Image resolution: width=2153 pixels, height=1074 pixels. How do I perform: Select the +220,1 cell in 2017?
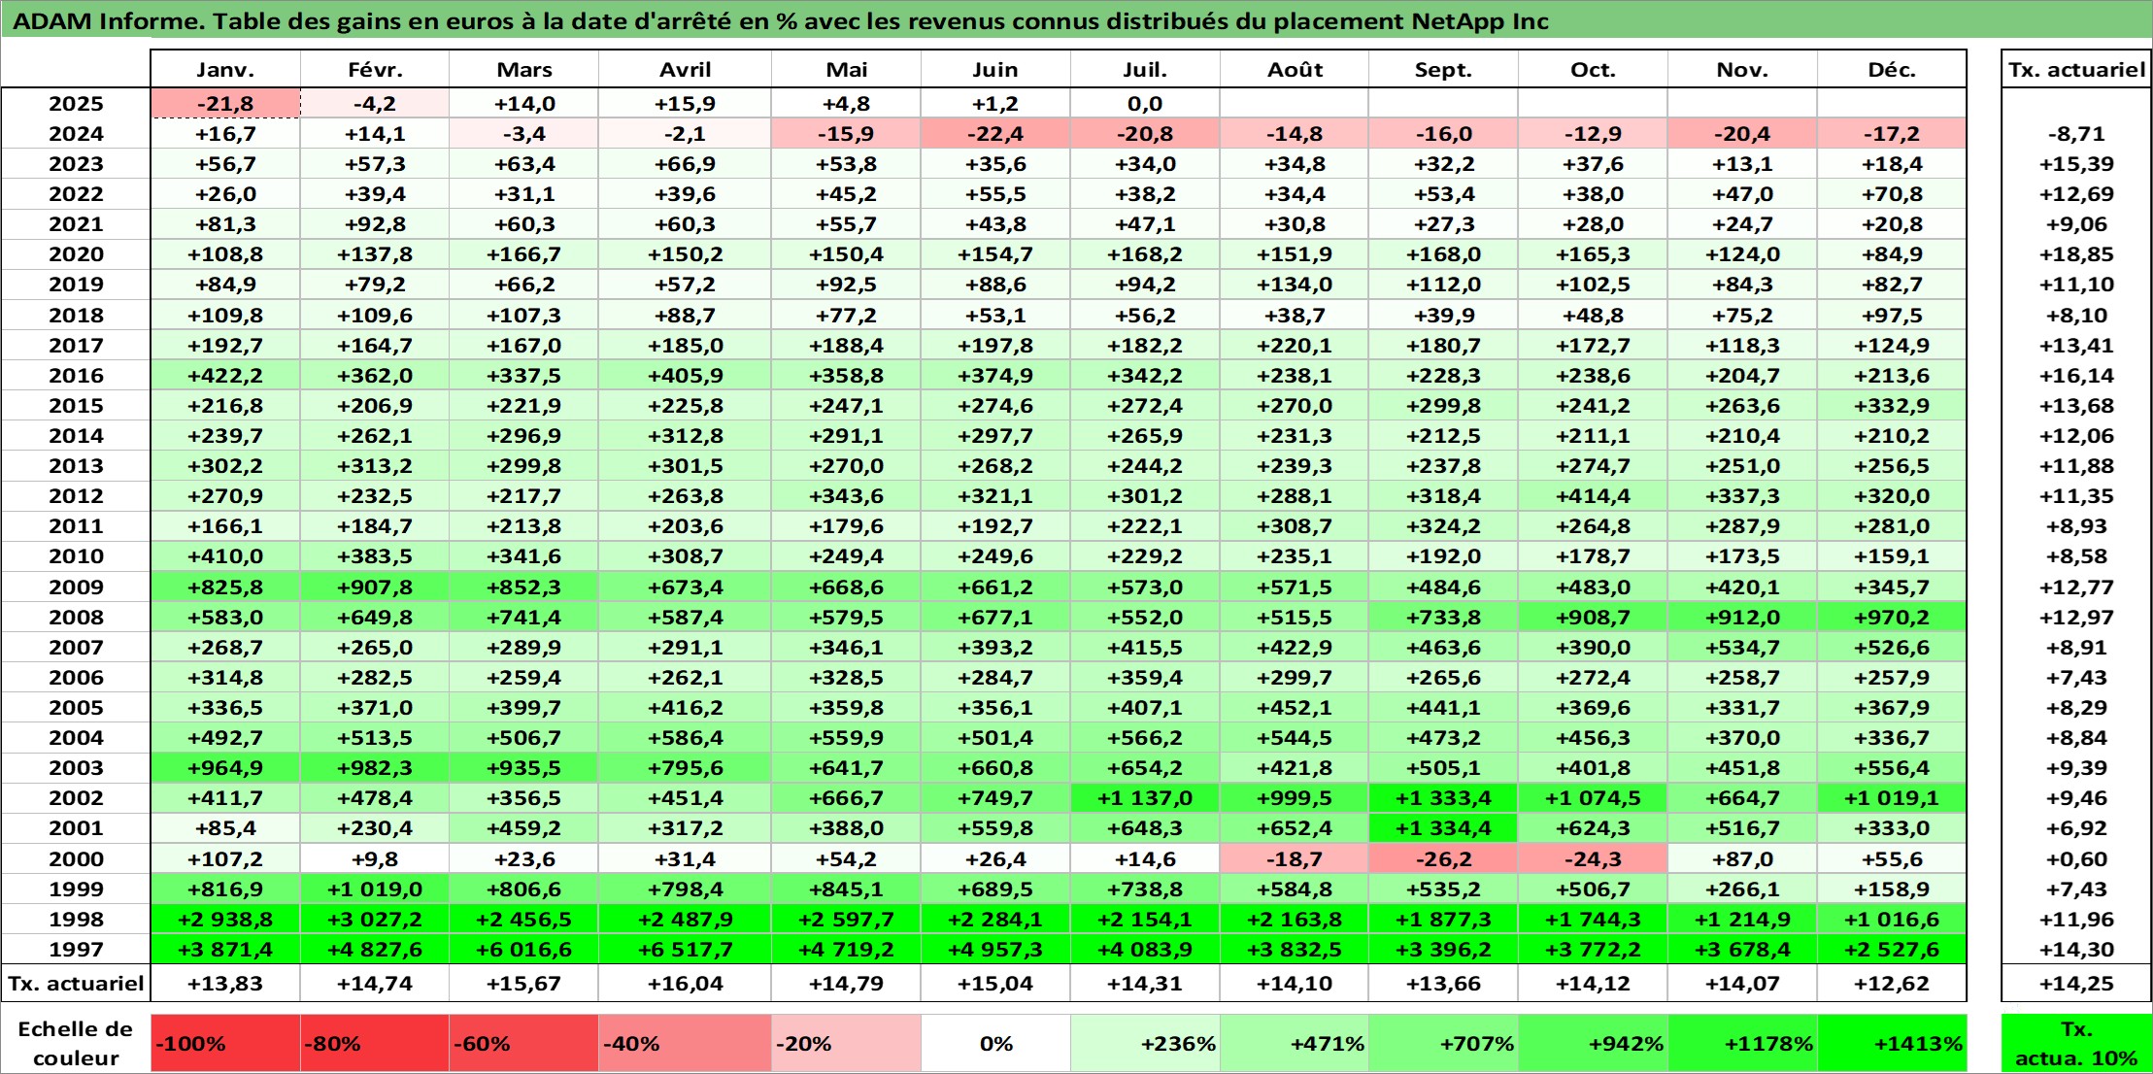pyautogui.click(x=1295, y=346)
